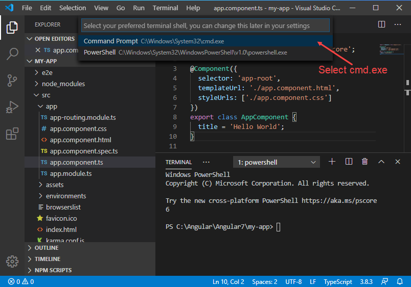The height and width of the screenshot is (287, 411).
Task: Open the Extensions view
Action: pos(12,134)
